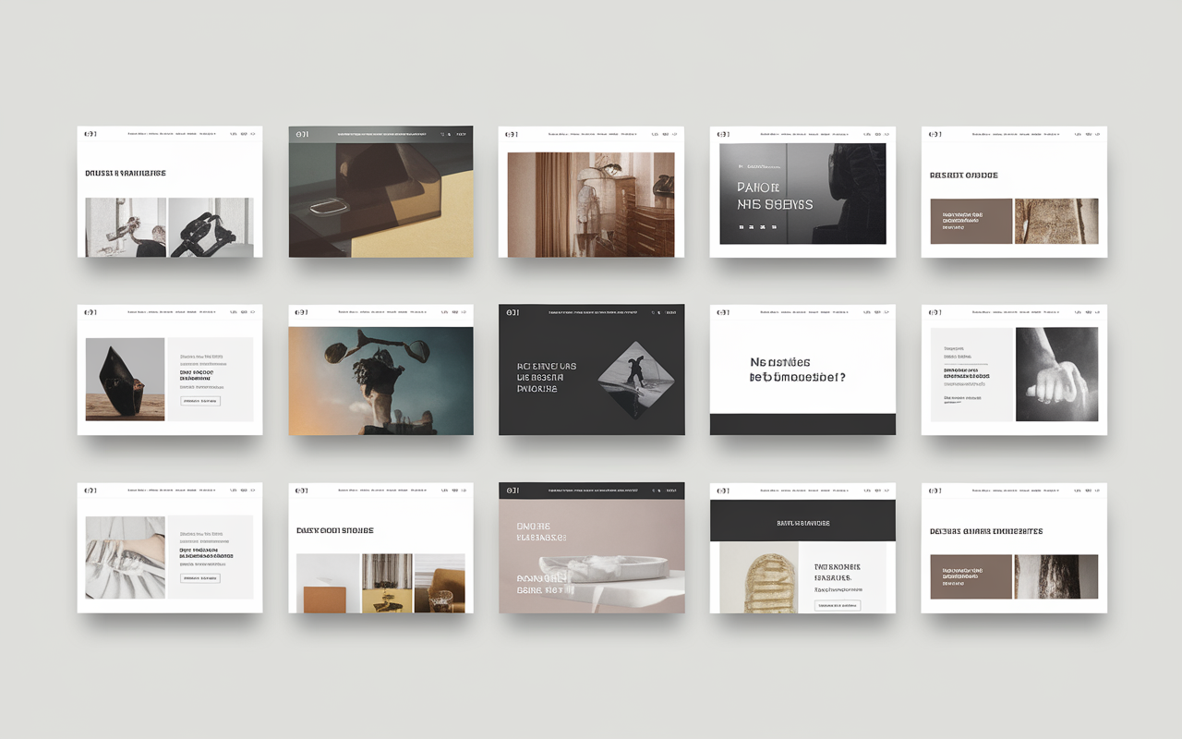Screen dimensions: 1182x739
Task: Click the logo above the sepia wardrobe photo
Action: click(x=512, y=134)
